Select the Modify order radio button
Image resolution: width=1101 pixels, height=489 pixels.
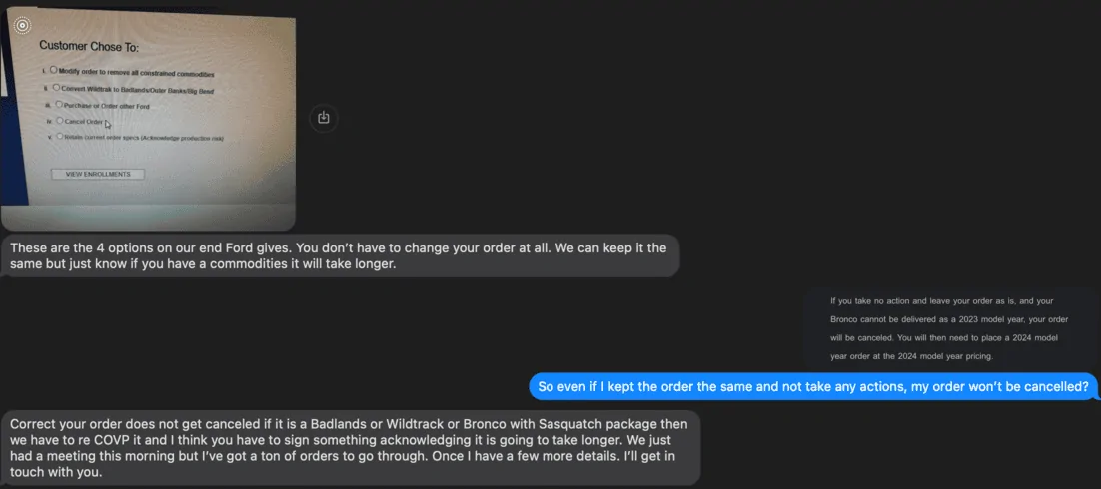[x=53, y=70]
